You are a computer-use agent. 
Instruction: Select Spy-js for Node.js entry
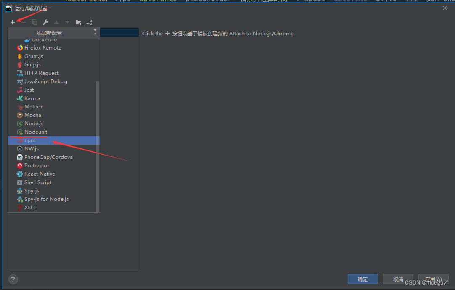54,199
